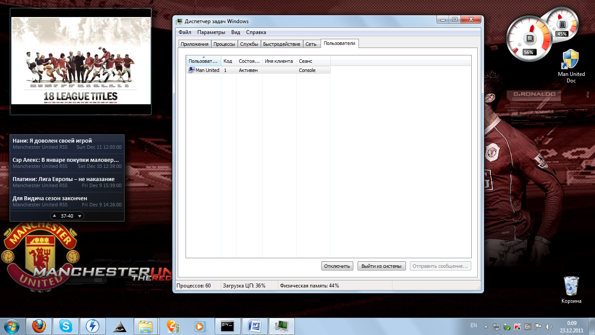Switch to the Сеть tab

[x=311, y=44]
